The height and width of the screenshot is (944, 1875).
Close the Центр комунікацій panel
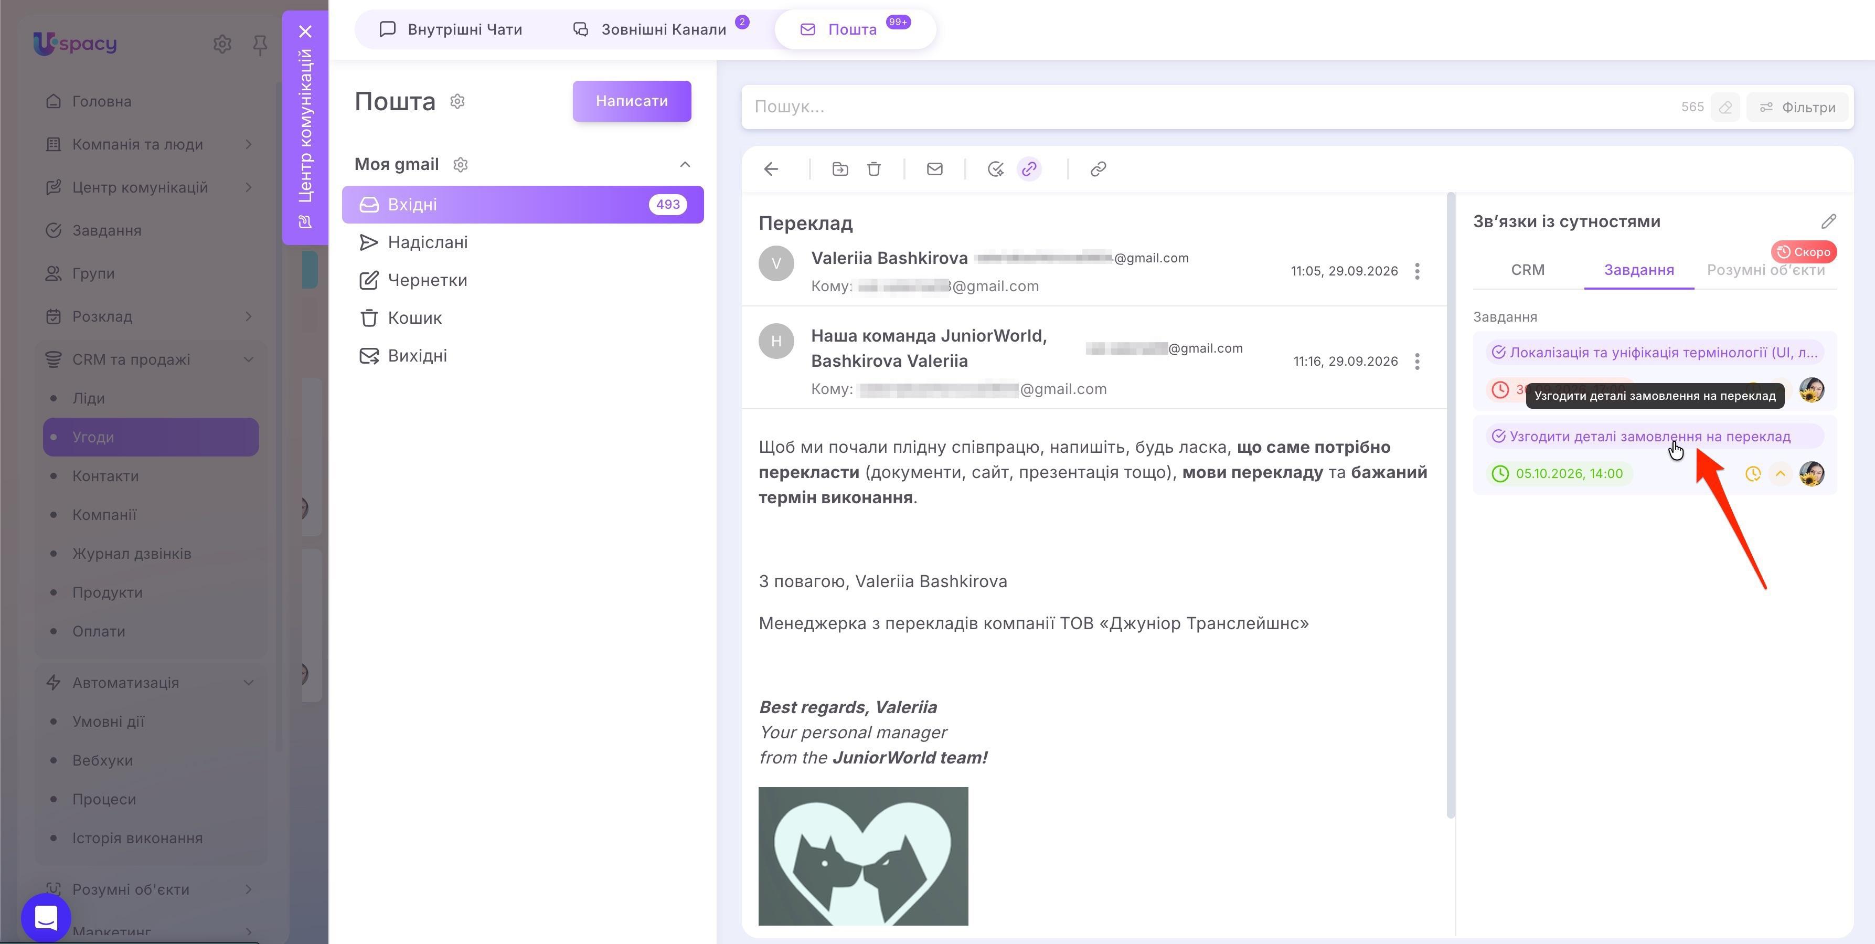click(306, 31)
